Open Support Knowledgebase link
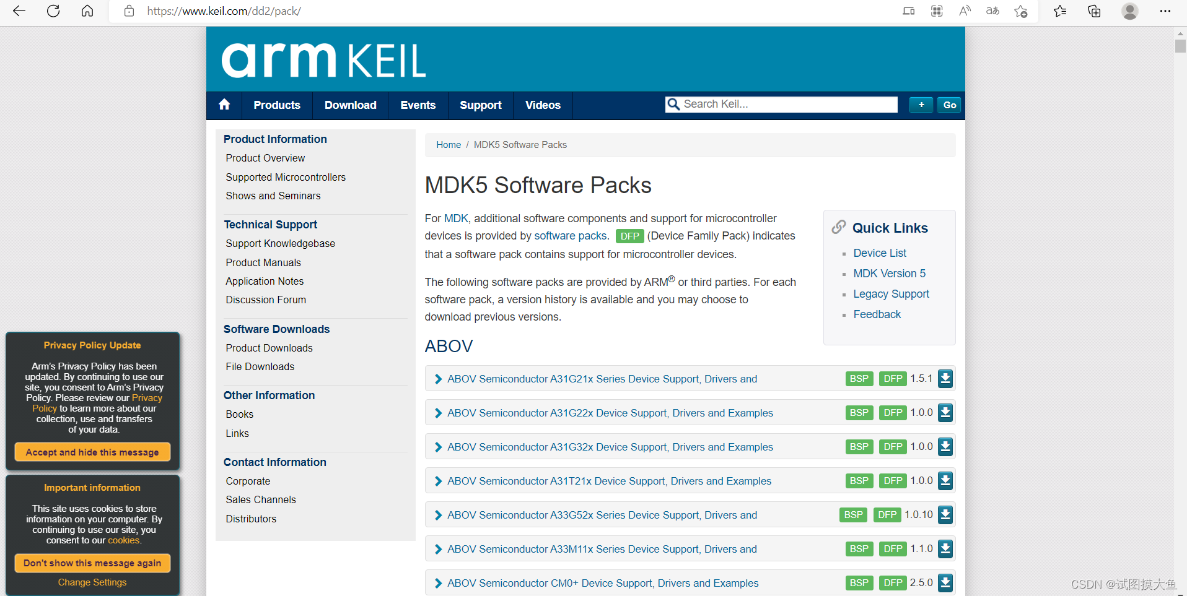Screen dimensions: 1187x596 [x=280, y=243]
